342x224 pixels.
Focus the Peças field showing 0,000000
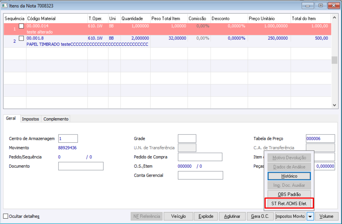(325, 166)
